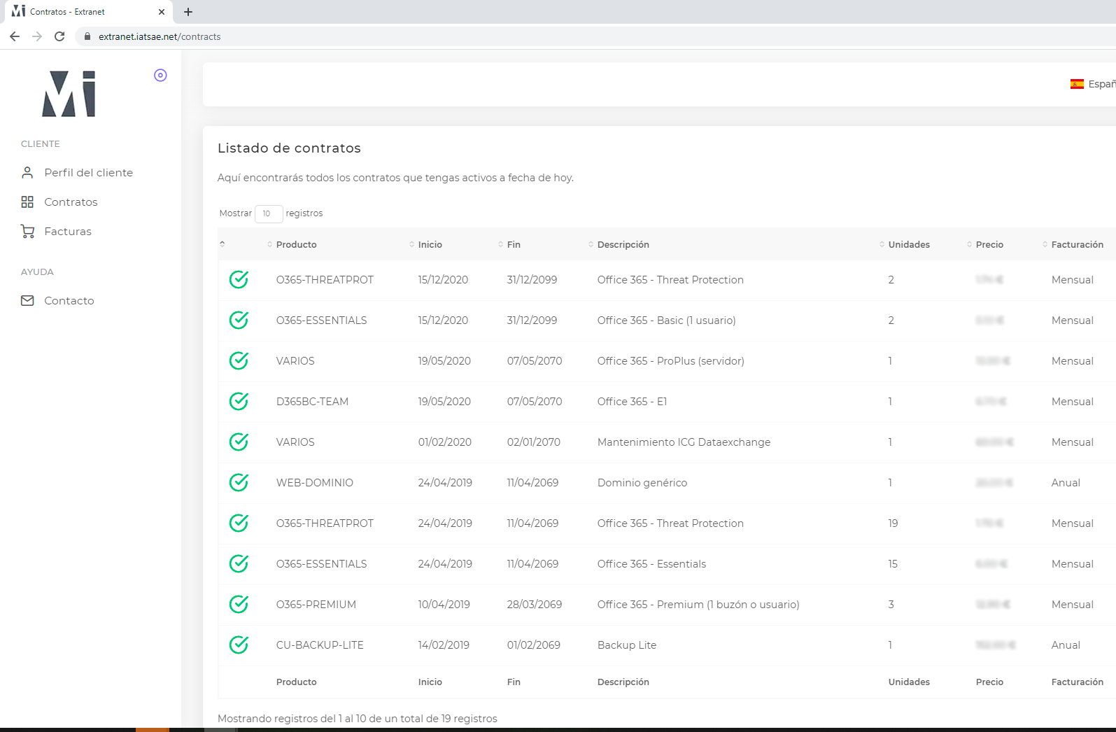Toggle the sidebar pin circle icon

pos(160,76)
